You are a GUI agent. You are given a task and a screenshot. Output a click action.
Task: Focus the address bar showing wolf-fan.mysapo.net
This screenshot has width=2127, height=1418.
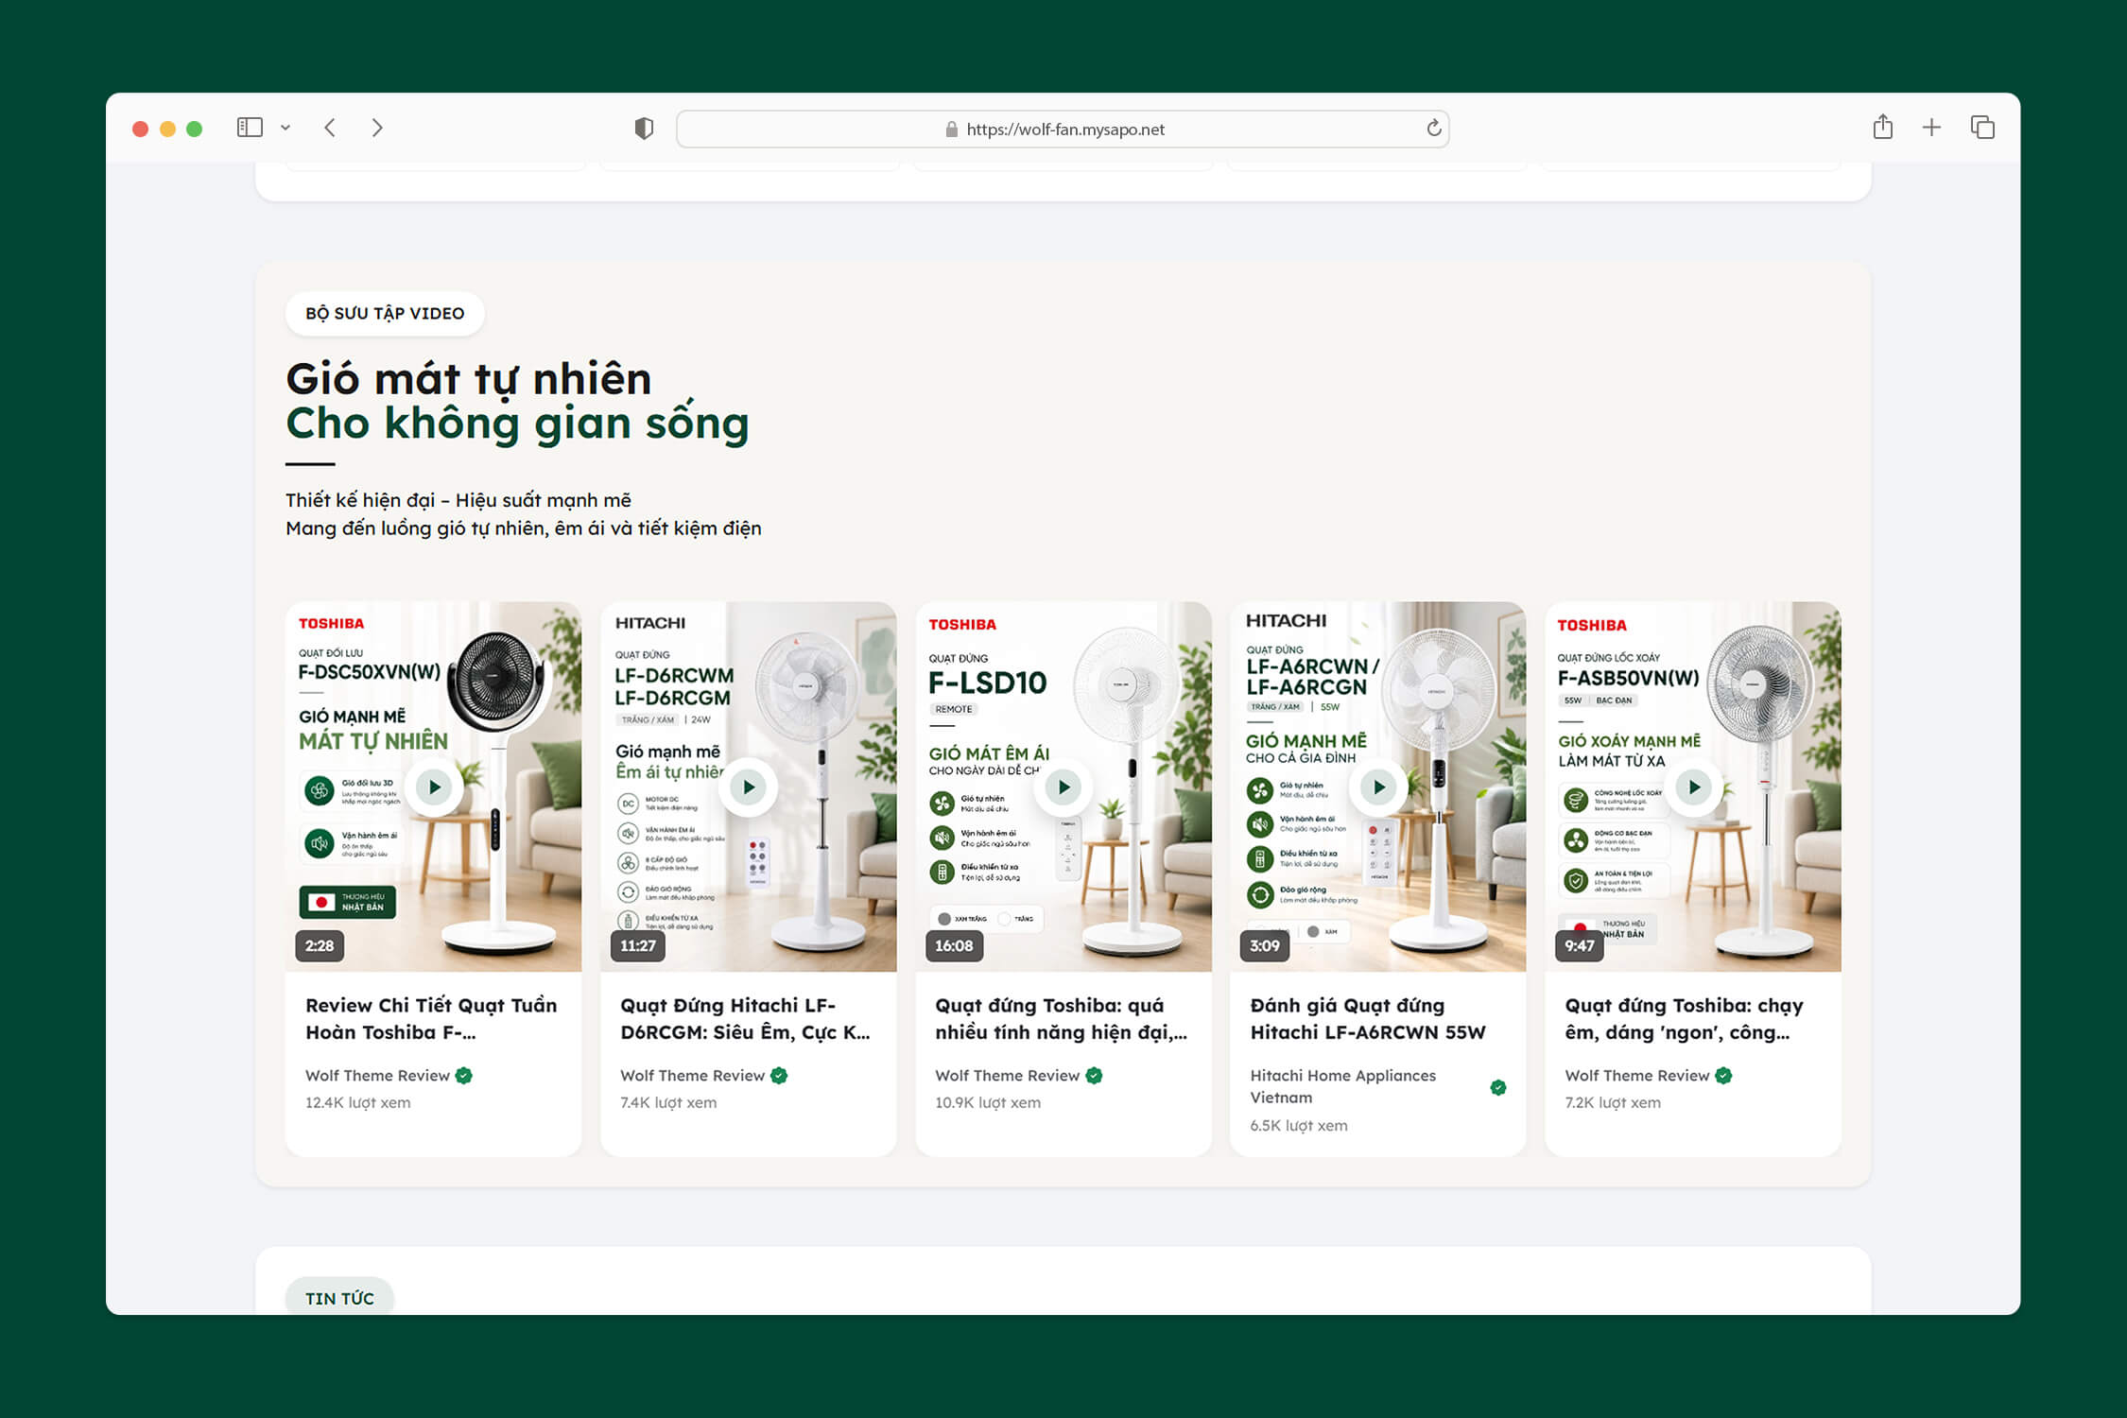pyautogui.click(x=1063, y=129)
